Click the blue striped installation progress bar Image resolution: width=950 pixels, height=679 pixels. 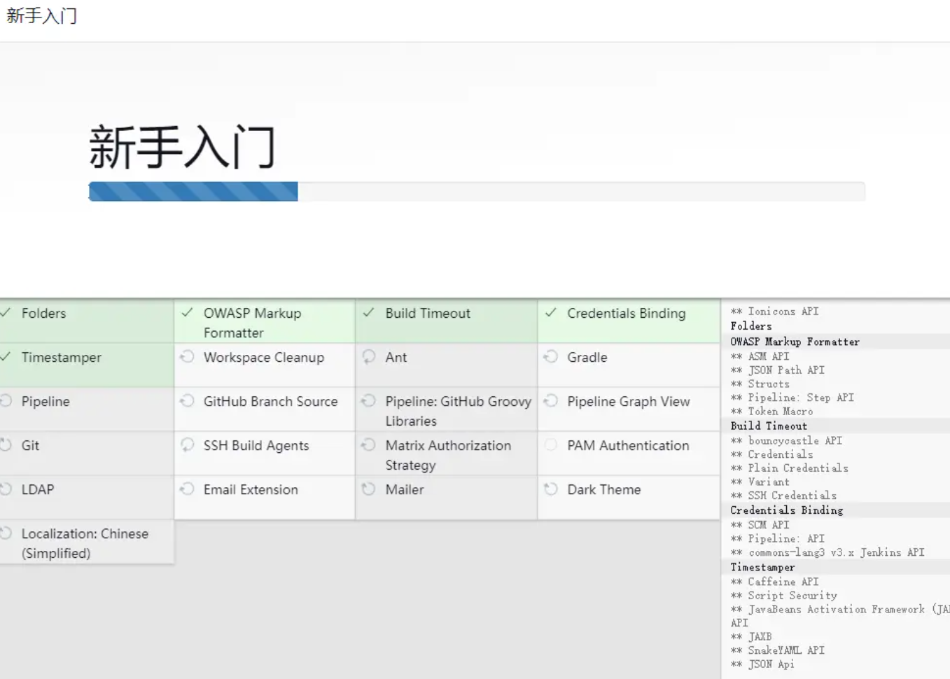pos(193,192)
